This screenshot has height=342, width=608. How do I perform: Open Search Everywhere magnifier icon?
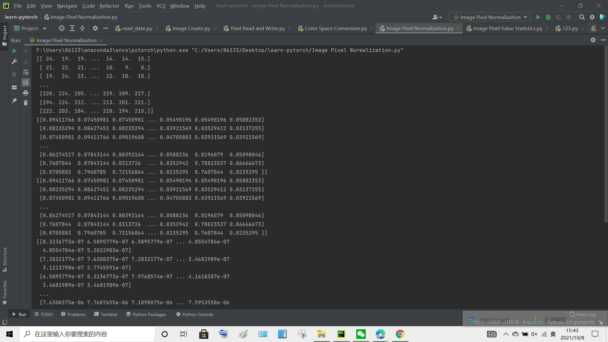tap(582, 17)
